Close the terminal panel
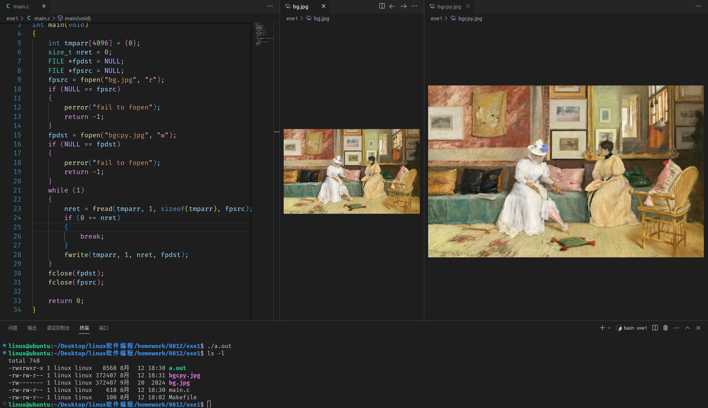Viewport: 708px width, 408px height. 698,328
